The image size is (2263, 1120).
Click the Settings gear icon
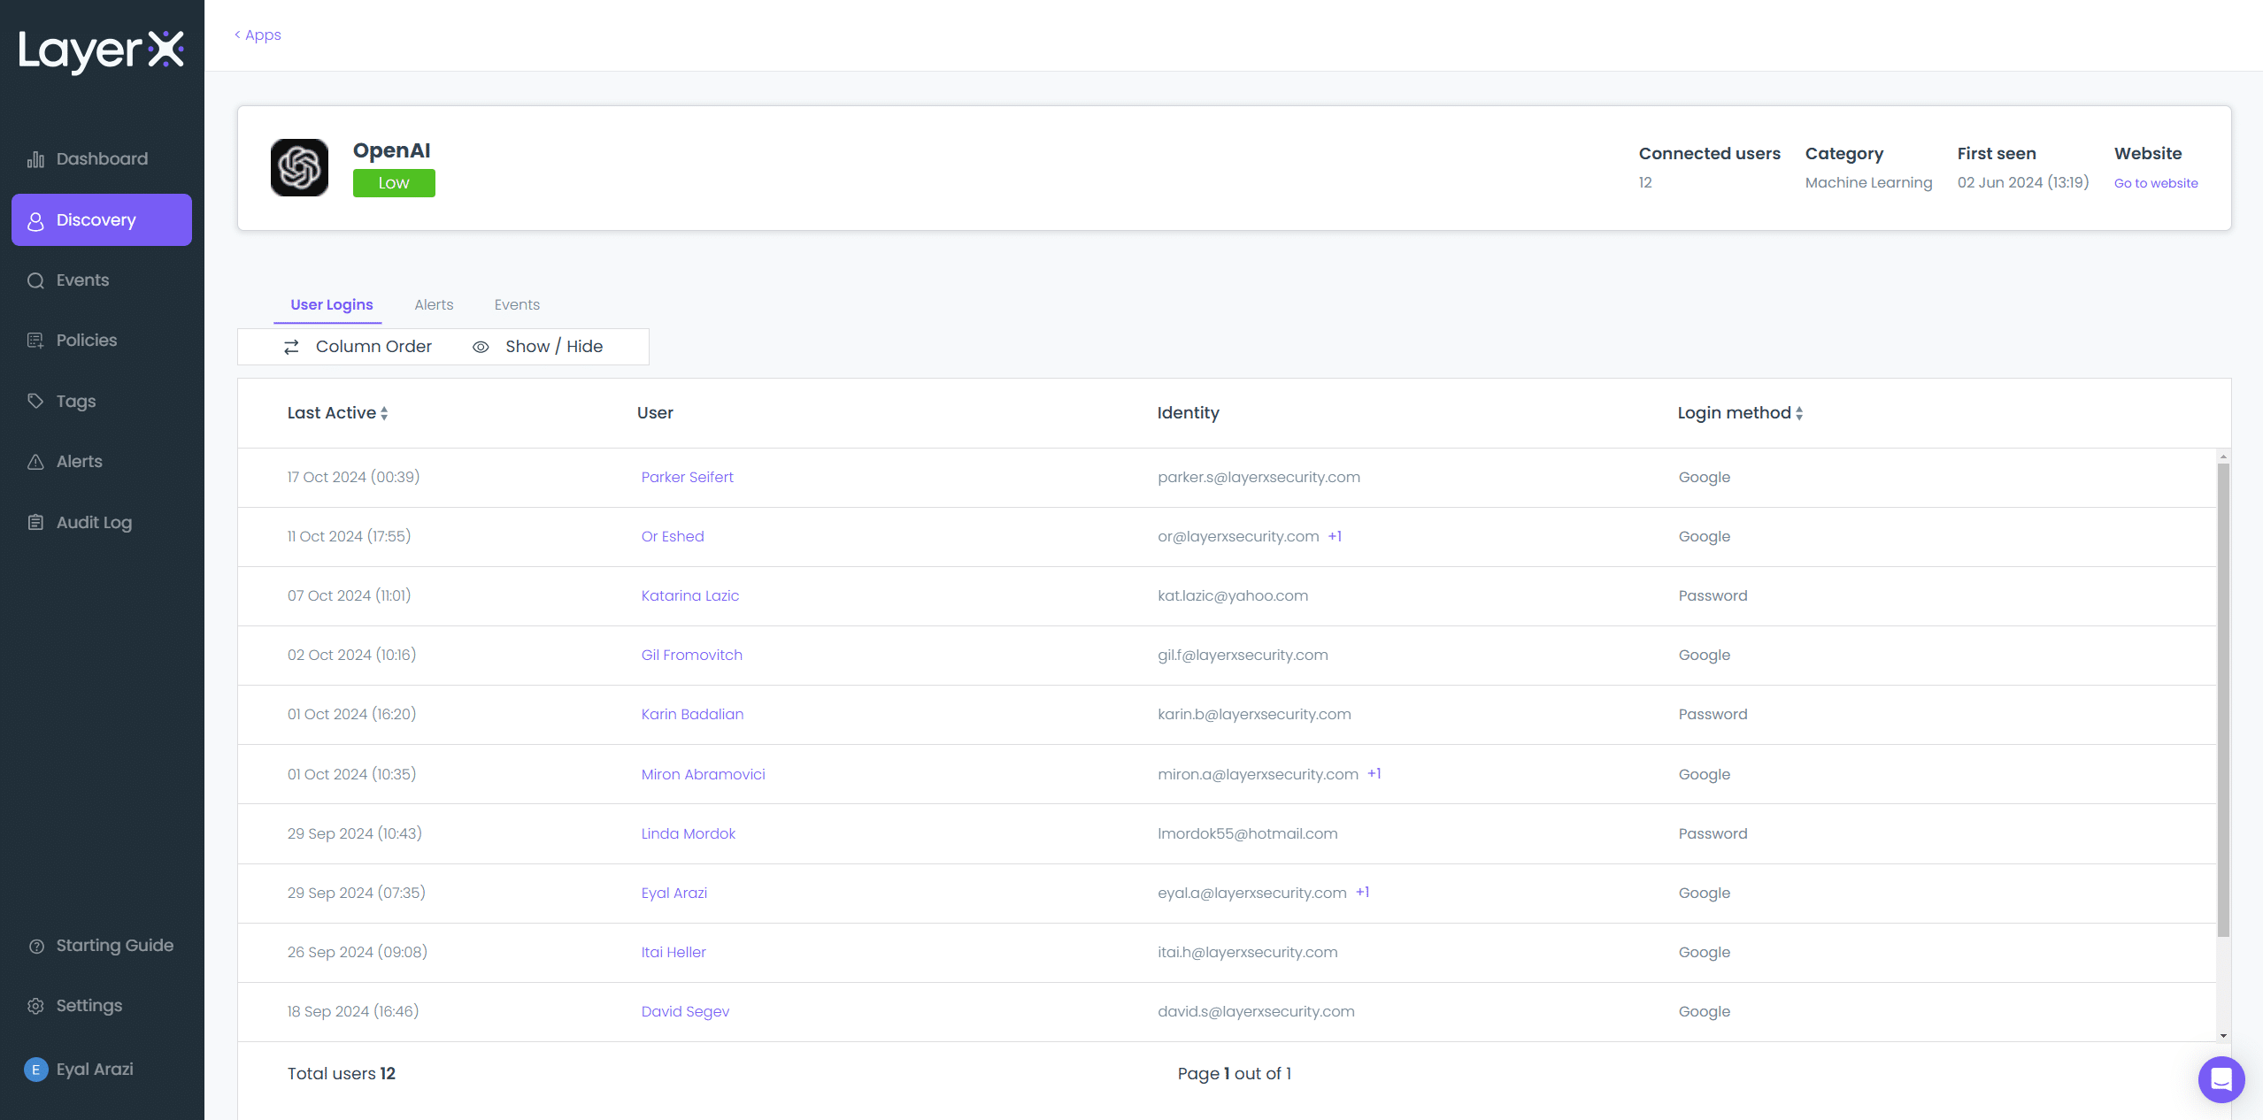35,1006
